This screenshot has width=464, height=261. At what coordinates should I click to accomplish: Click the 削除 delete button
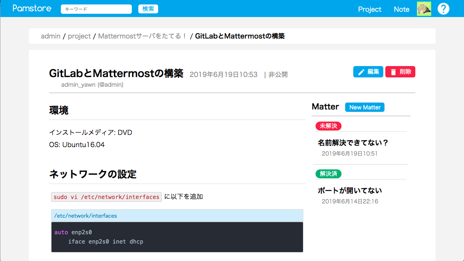pyautogui.click(x=400, y=72)
